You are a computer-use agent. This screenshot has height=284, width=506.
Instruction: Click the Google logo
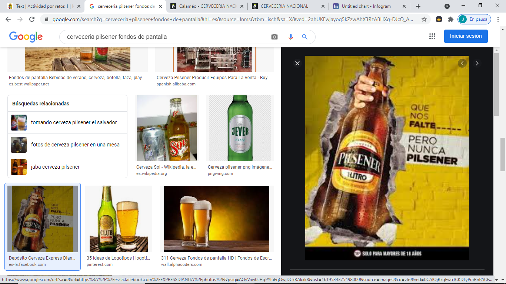(x=26, y=36)
